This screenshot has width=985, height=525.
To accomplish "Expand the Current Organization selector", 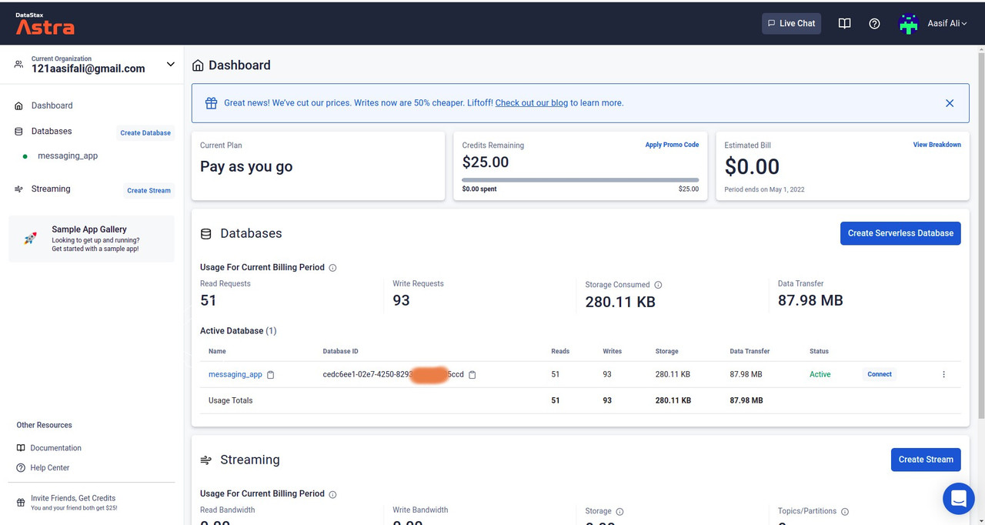I will pyautogui.click(x=171, y=65).
